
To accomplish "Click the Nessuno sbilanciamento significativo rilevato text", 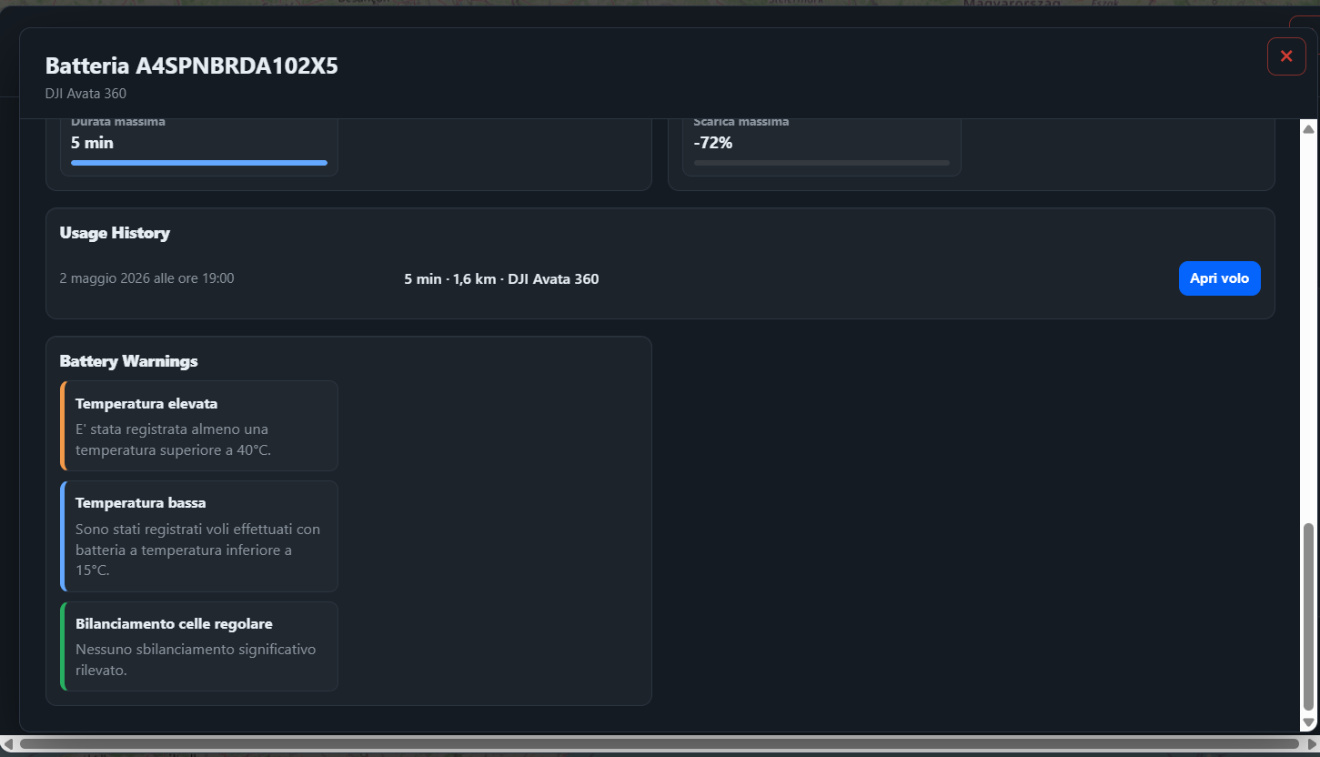I will [196, 660].
